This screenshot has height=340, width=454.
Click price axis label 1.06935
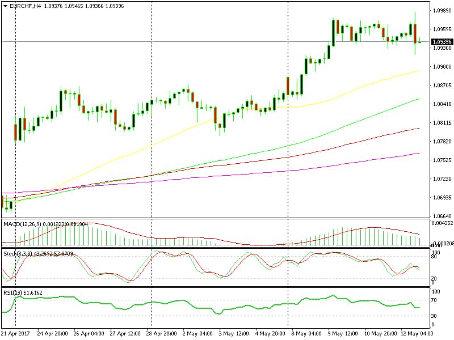point(442,197)
